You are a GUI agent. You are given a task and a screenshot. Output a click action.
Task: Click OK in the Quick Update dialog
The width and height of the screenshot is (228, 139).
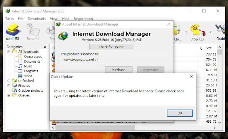pos(180,113)
